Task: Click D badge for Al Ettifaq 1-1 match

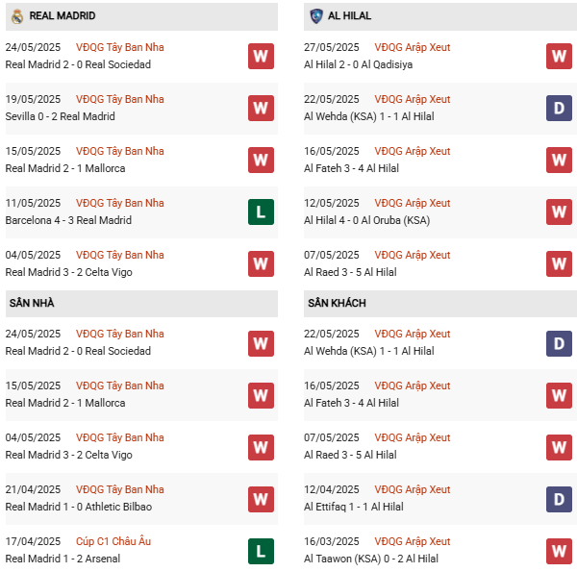Action: (x=559, y=499)
